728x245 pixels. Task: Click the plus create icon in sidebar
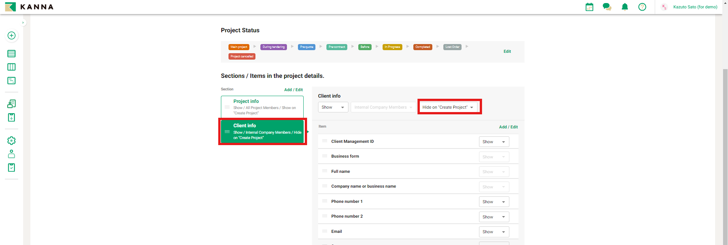[x=11, y=35]
